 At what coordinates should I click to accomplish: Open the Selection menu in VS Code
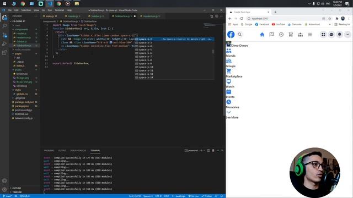click(x=26, y=10)
